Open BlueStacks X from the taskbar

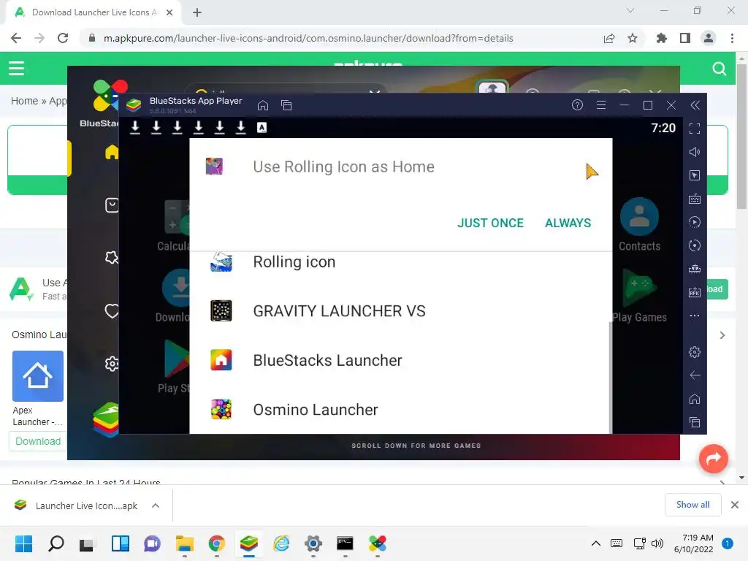[x=378, y=543]
